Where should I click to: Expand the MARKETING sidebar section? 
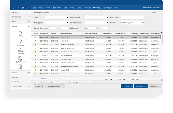(x=20, y=82)
